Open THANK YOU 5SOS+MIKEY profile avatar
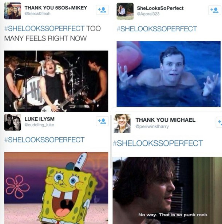This screenshot has width=222, height=224. [13, 11]
